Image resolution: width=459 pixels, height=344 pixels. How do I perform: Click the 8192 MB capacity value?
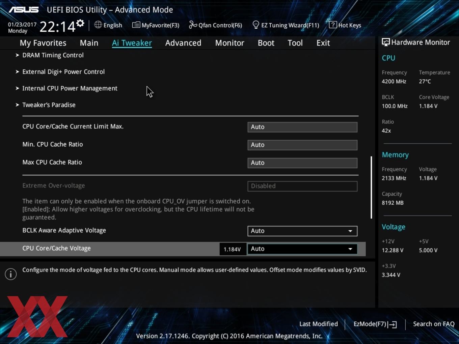tap(393, 203)
